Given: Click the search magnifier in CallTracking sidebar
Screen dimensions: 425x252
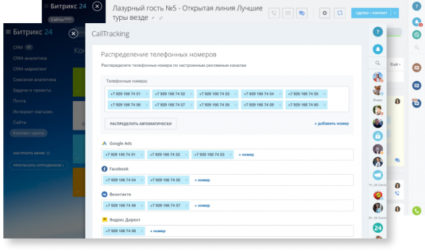Looking at the screenshot, I should tap(377, 63).
